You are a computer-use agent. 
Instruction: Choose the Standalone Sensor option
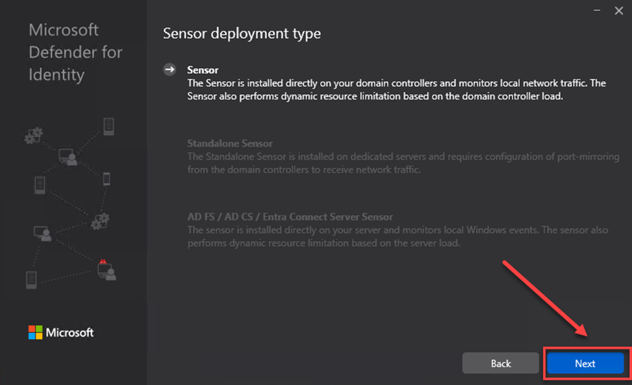(x=229, y=143)
